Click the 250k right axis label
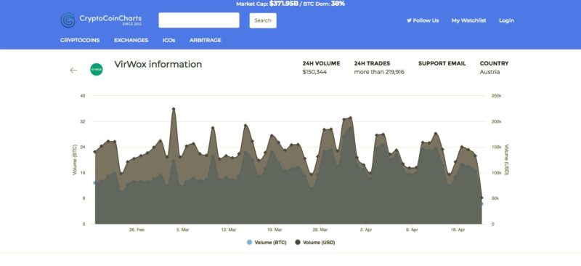The image size is (581, 266). point(497,96)
